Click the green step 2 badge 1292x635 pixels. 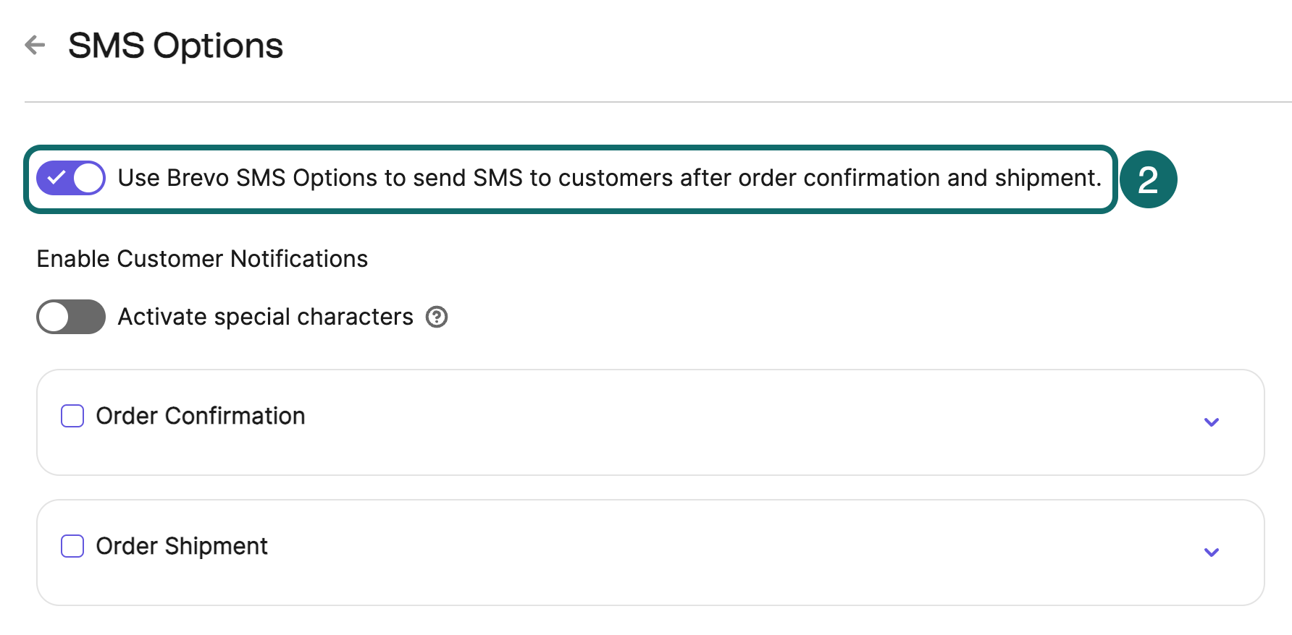pyautogui.click(x=1148, y=179)
